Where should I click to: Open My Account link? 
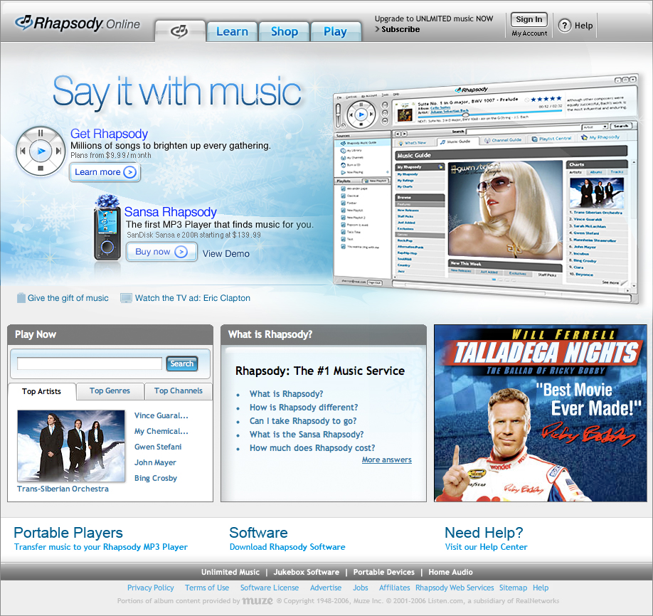click(529, 33)
